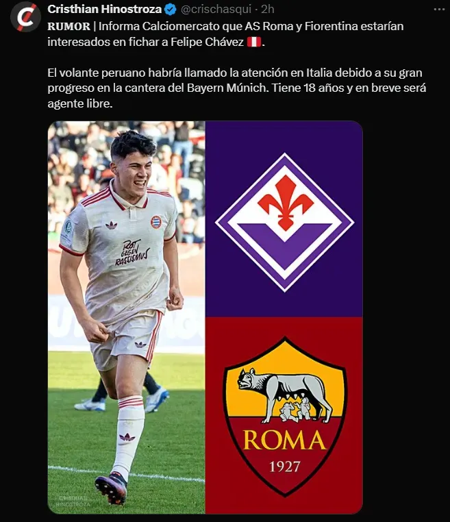The width and height of the screenshot is (450, 522).
Task: Click the Cristhian Hinostroza display name
Action: [x=105, y=10]
